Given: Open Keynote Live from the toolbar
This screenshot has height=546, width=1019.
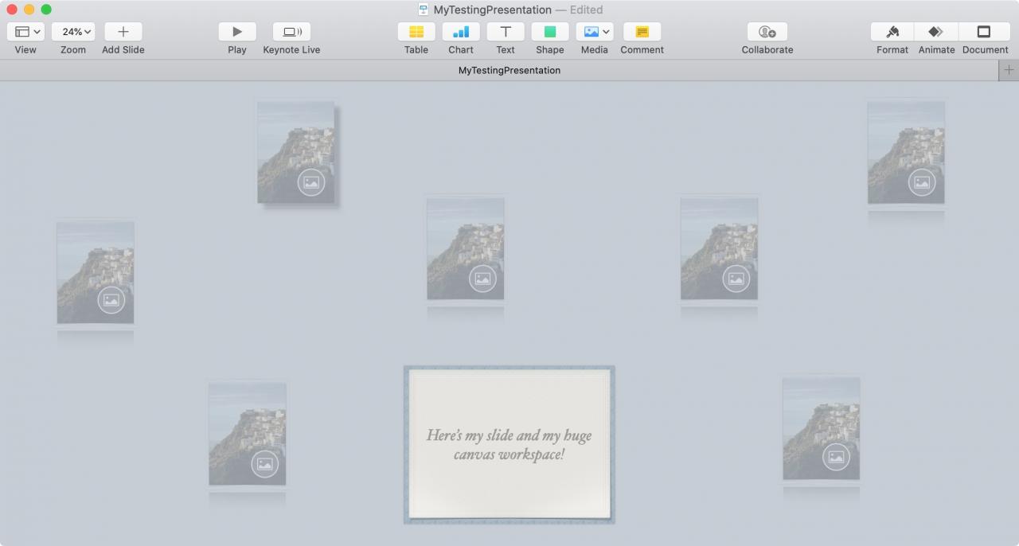Looking at the screenshot, I should [291, 32].
